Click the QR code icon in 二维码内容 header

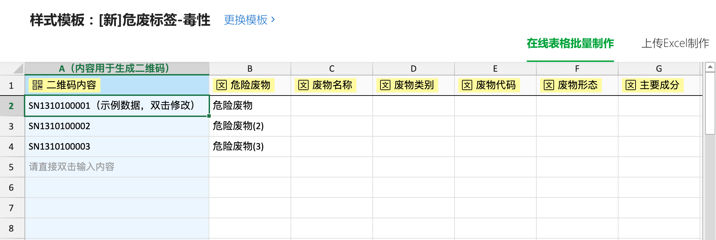coord(37,85)
